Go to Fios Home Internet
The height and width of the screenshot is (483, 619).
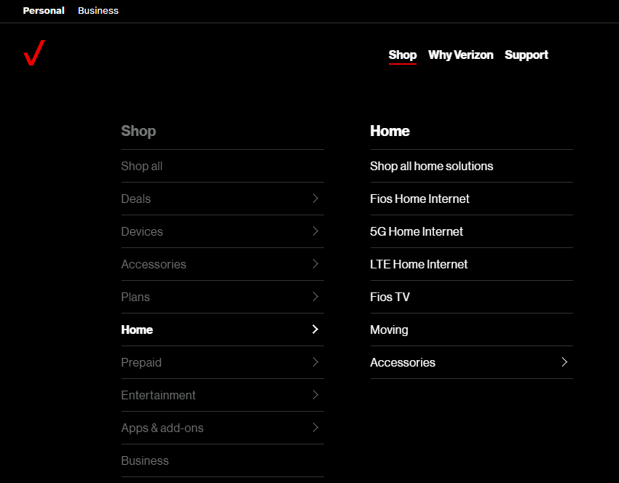pyautogui.click(x=419, y=199)
